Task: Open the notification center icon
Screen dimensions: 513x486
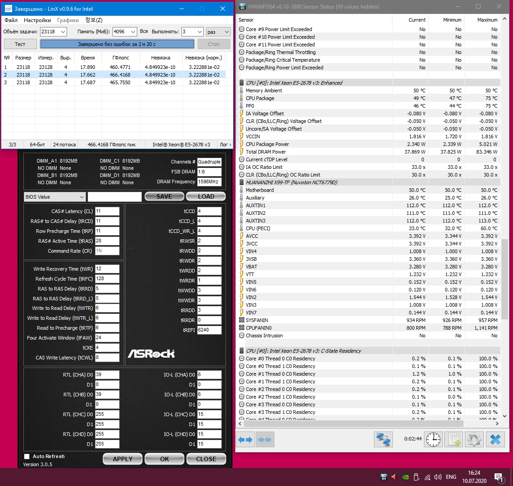Action: 498,477
